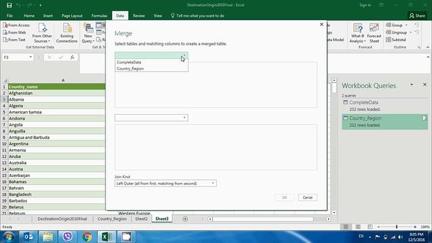Switch to Normal view in status bar
Image resolution: width=432 pixels, height=243 pixels.
pyautogui.click(x=346, y=227)
